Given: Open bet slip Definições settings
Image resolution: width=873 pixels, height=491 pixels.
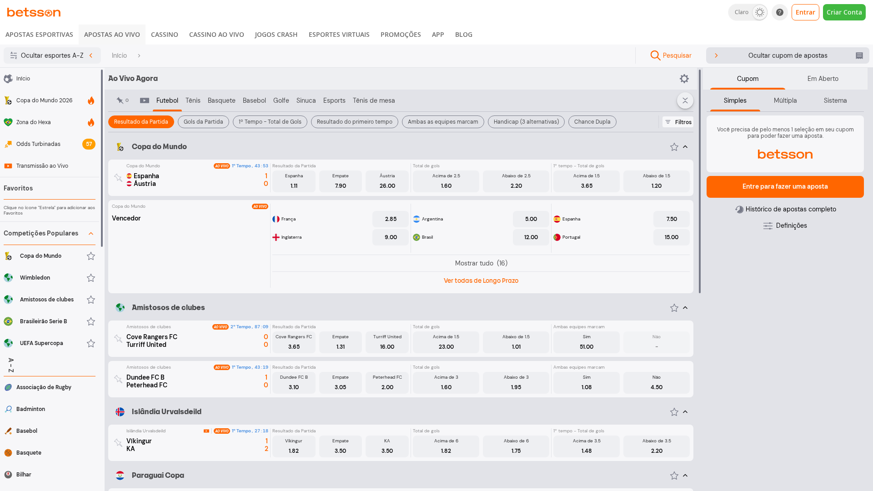Looking at the screenshot, I should 785,225.
